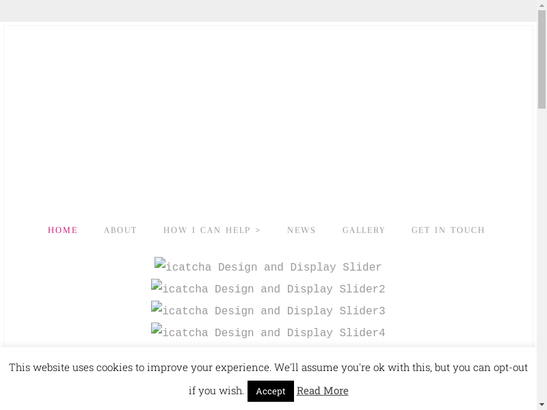Click the cookie notice message text
The width and height of the screenshot is (547, 410).
click(x=268, y=368)
